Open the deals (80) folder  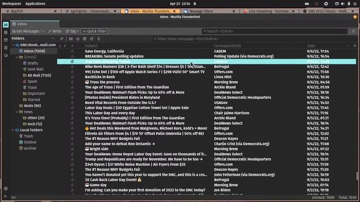tap(30, 106)
